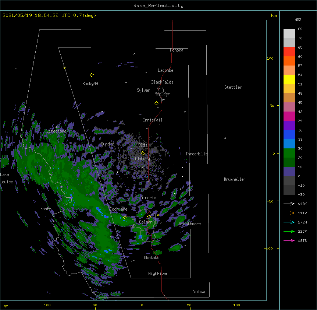This screenshot has width=317, height=310.
Task: Click the asterisk marker east of Innisfail
Action: [185, 112]
